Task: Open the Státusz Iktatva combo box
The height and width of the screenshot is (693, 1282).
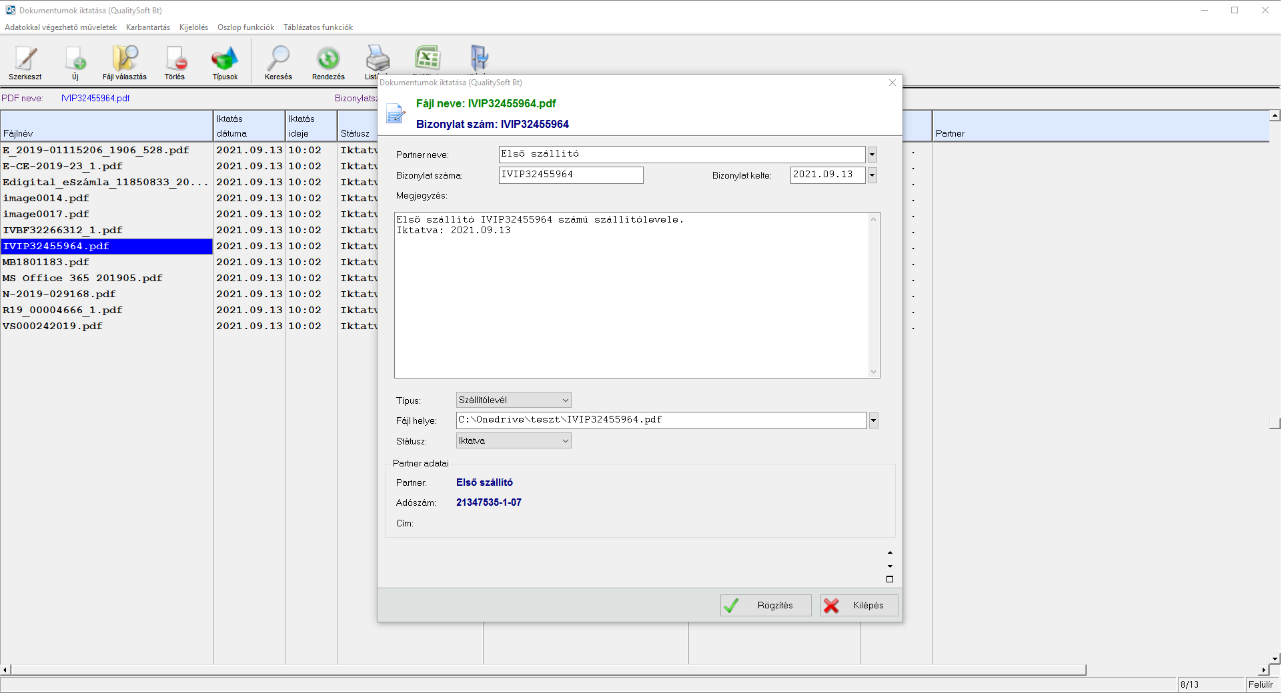Action: (x=514, y=441)
